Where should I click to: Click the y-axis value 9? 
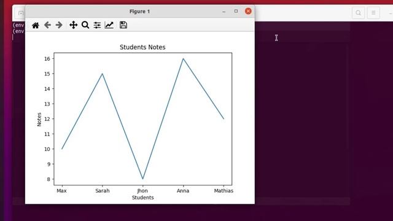tap(49, 164)
